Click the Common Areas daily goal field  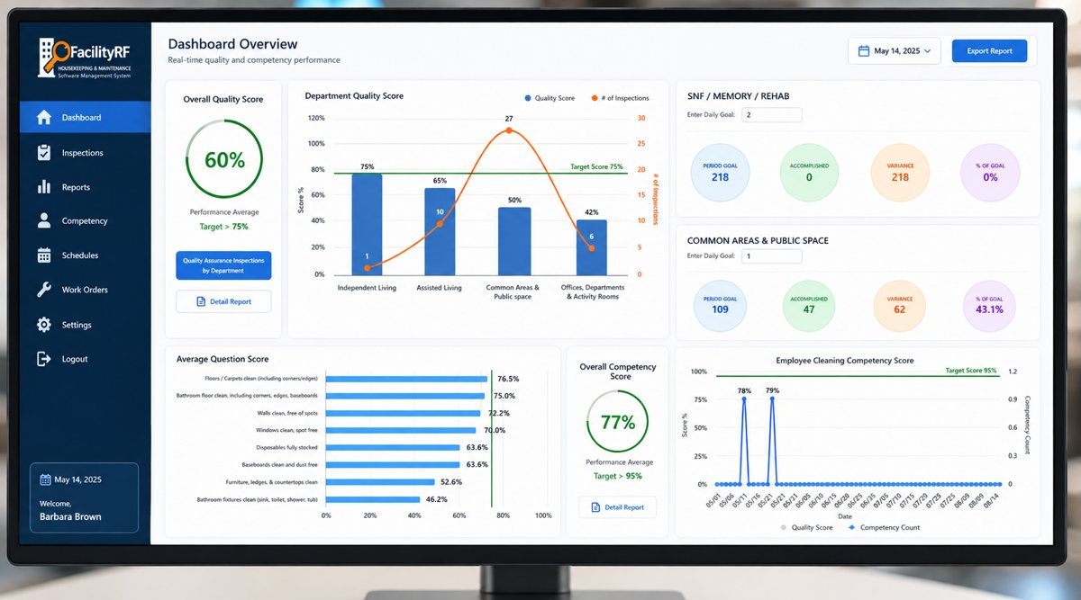tap(772, 256)
